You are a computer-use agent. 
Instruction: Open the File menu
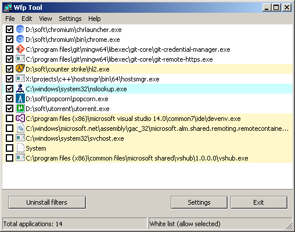click(10, 19)
